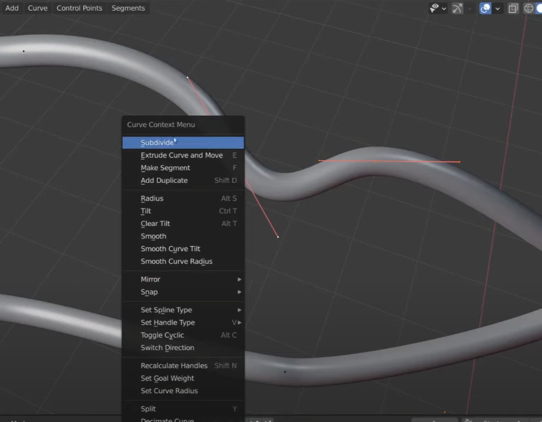Open the overlays dropdown arrow
Viewport: 542px width, 422px height.
(x=498, y=8)
